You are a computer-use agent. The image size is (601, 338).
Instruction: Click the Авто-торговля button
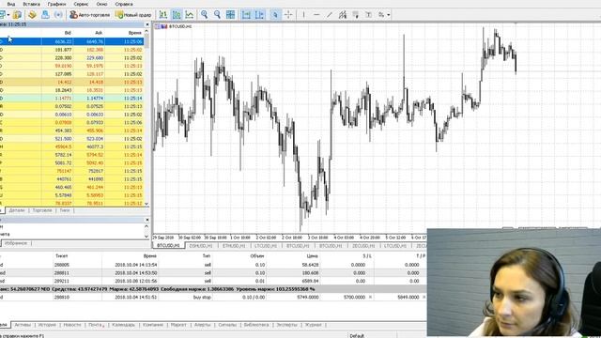point(90,15)
